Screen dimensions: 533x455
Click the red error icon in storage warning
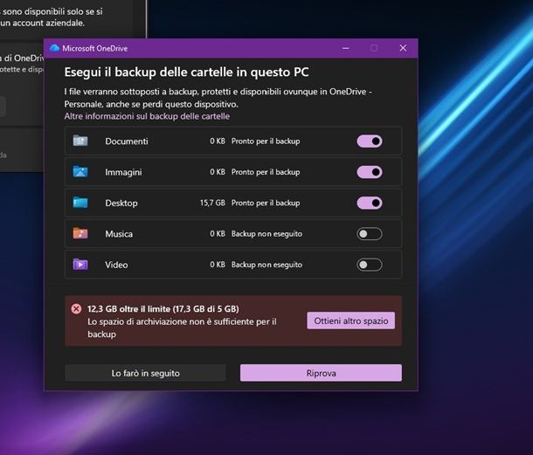pos(77,309)
